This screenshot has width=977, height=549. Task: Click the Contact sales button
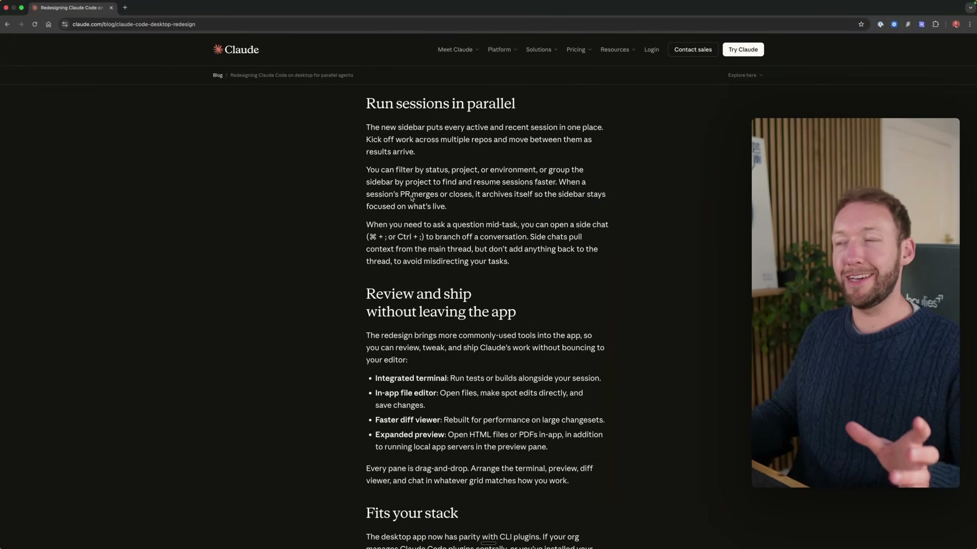693,49
